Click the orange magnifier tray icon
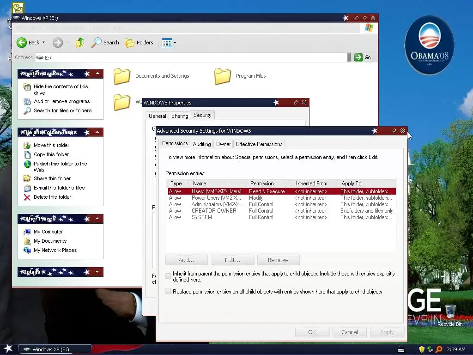473x355 pixels. (x=439, y=349)
